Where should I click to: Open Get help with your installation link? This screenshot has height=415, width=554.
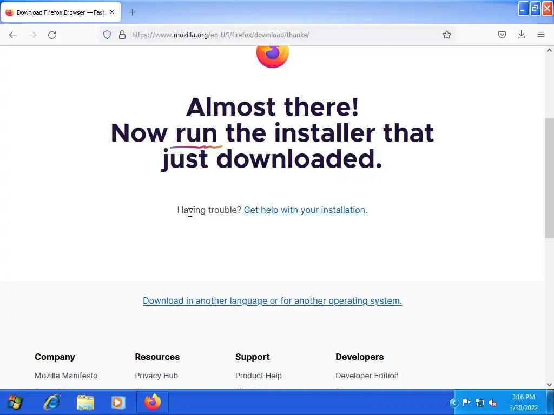304,210
